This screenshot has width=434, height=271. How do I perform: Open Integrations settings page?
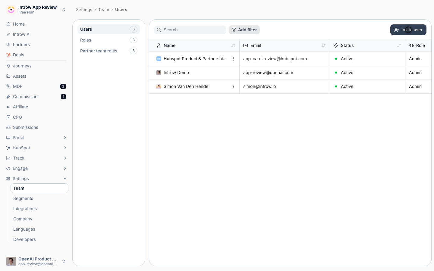(39, 209)
